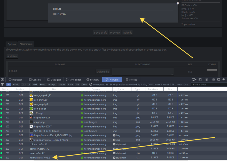Focus the file comment field for ace.jpg
227x161 pixels.
[x=143, y=71]
